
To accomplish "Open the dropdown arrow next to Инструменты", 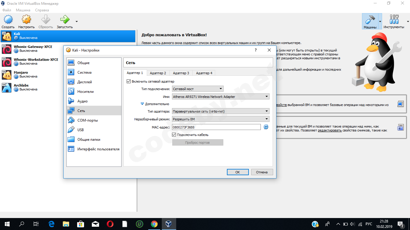I will click(x=408, y=22).
